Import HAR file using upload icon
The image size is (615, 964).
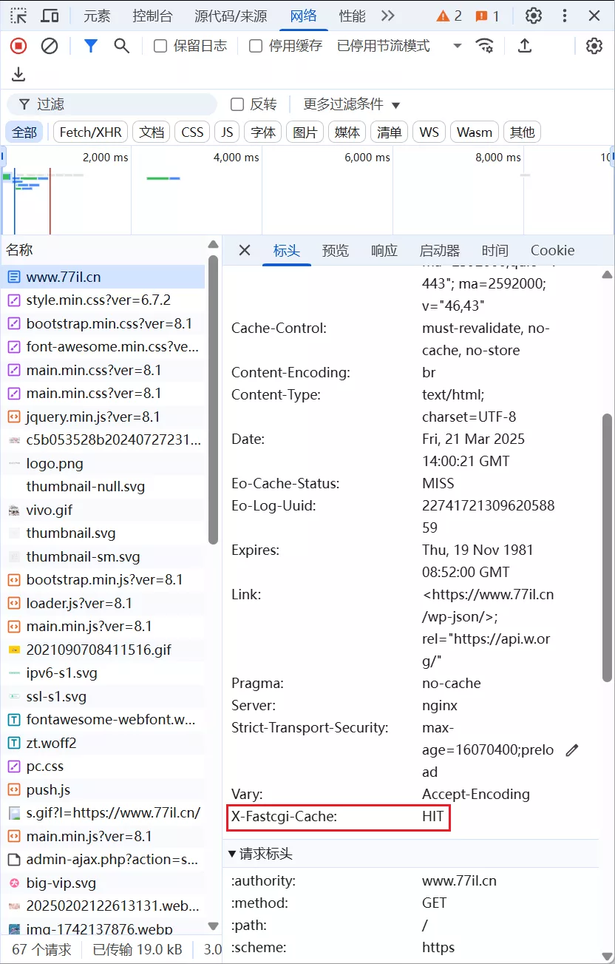pyautogui.click(x=525, y=46)
